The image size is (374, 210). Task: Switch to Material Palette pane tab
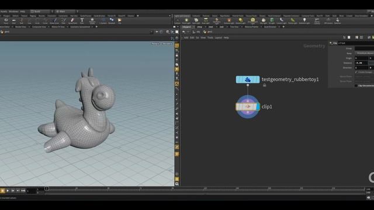point(251,27)
